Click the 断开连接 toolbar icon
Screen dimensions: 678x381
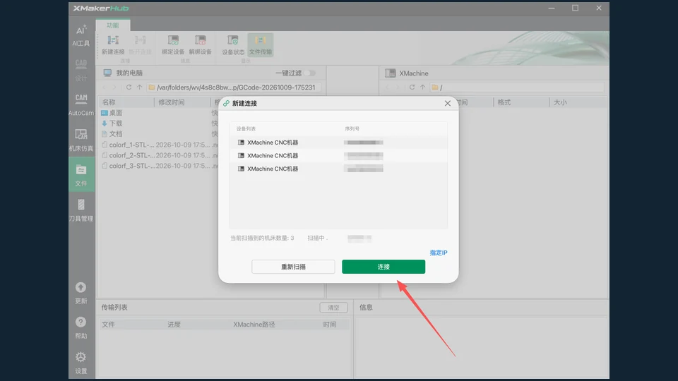click(140, 45)
